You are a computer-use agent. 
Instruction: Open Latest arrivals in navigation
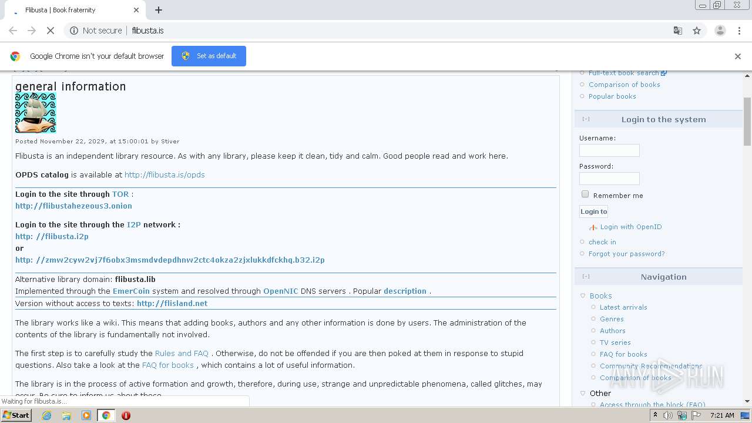coord(623,307)
